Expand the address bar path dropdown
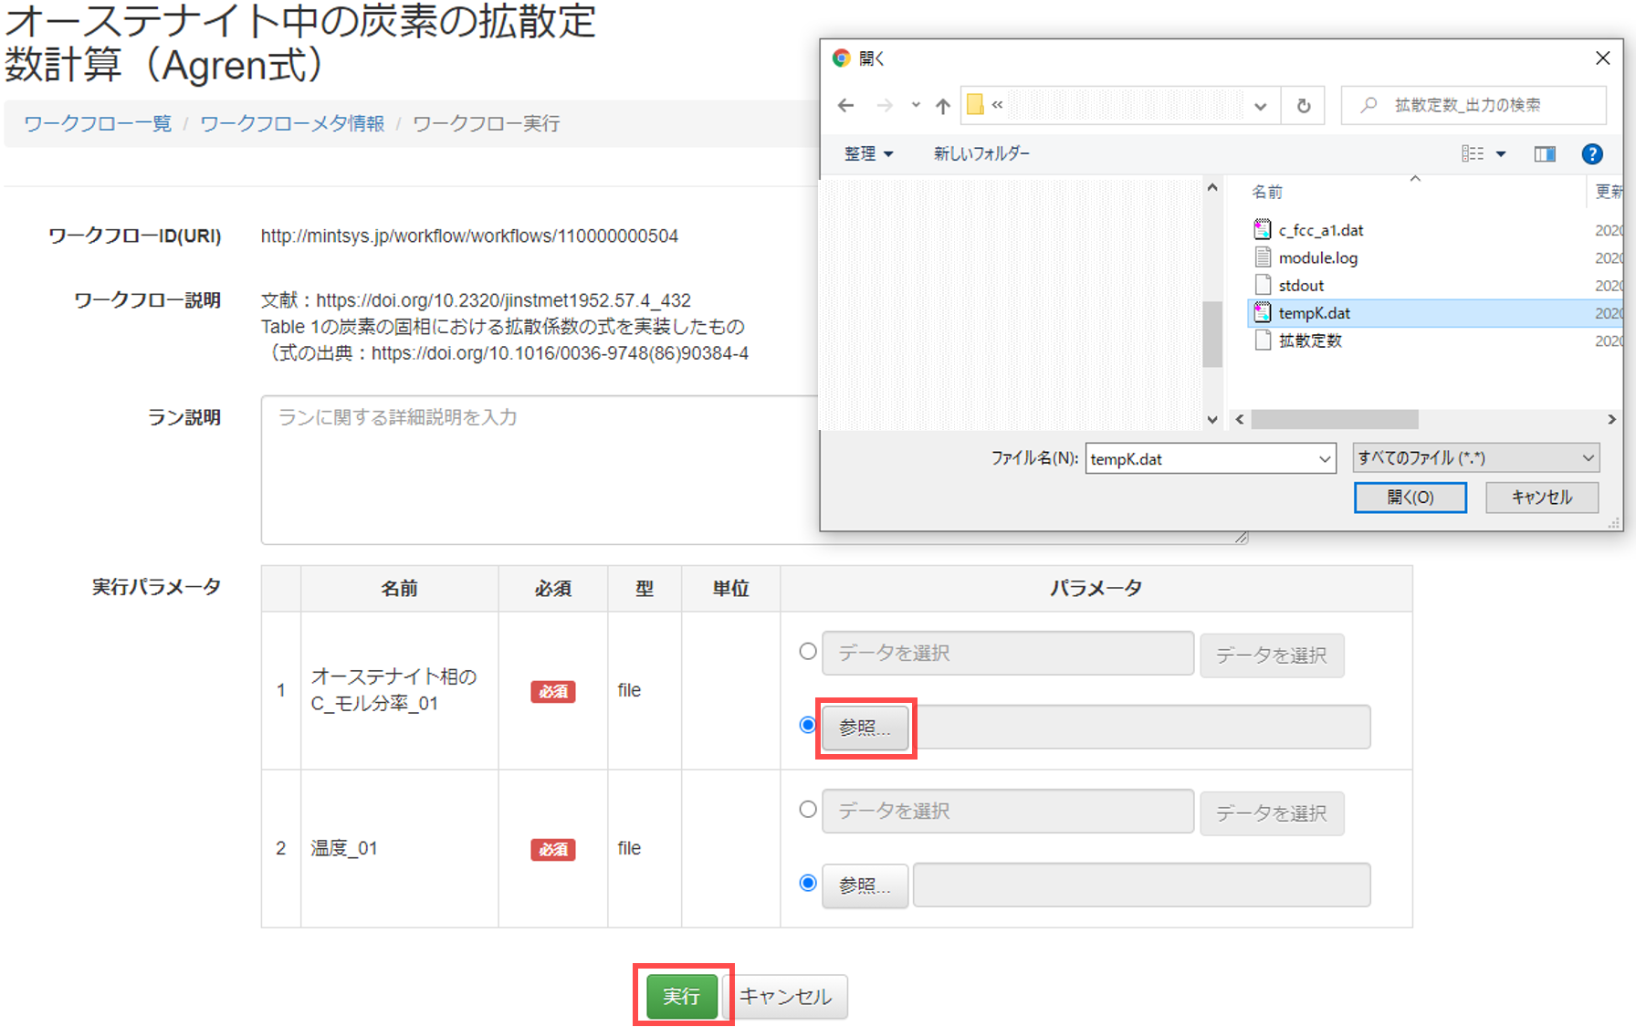Image resolution: width=1636 pixels, height=1027 pixels. pos(1260,106)
